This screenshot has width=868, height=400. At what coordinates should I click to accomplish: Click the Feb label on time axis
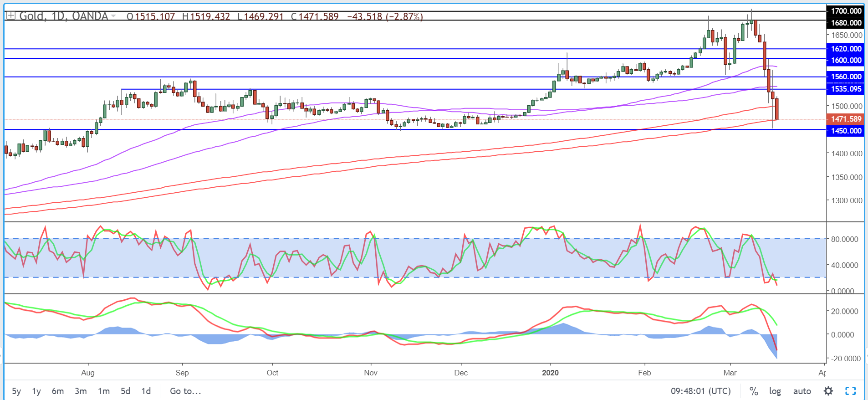pyautogui.click(x=644, y=373)
